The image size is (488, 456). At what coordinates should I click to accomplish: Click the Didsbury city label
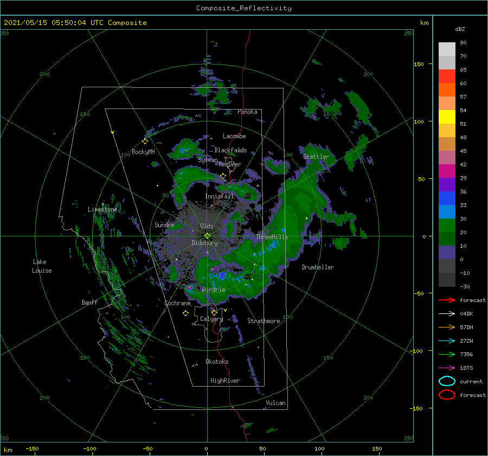205,243
